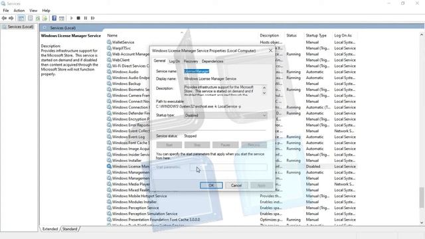Image resolution: width=425 pixels, height=239 pixels.
Task: Switch to the Dependencies tab
Action: coord(212,61)
